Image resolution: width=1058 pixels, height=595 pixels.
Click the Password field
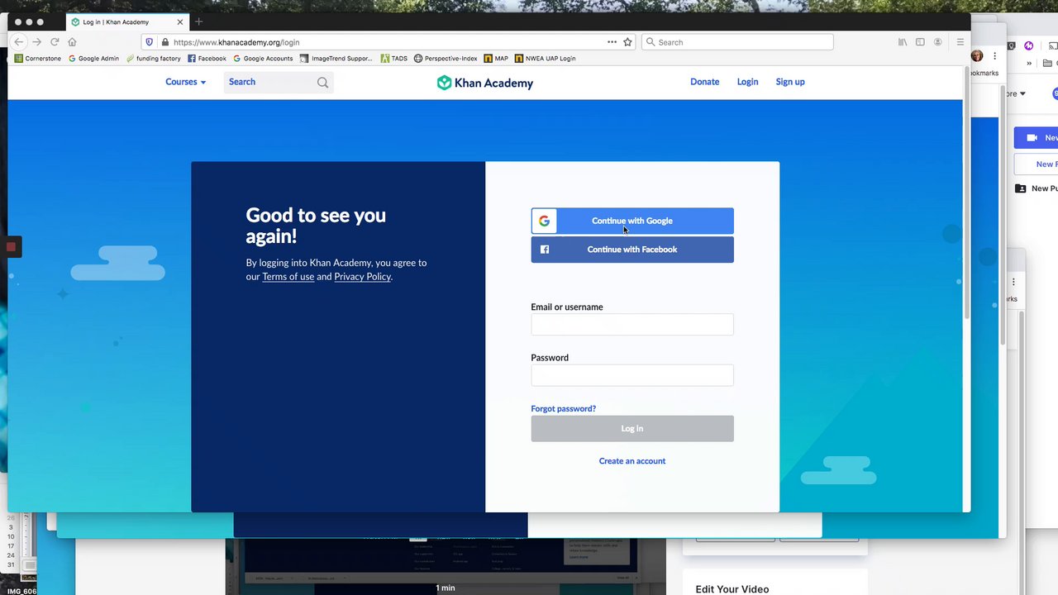tap(632, 375)
